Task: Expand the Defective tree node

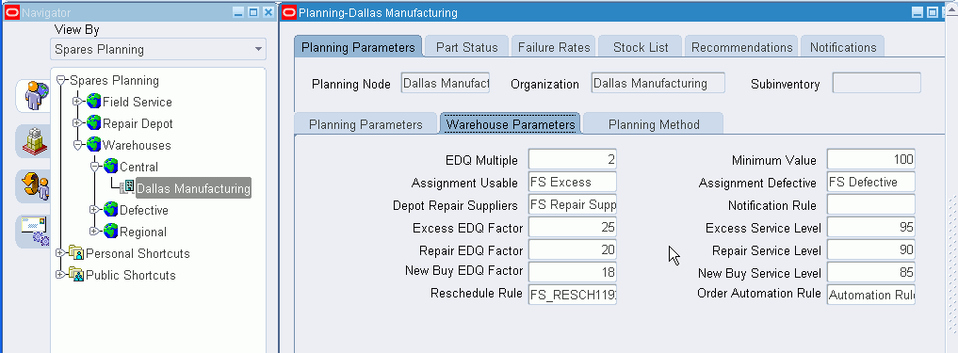Action: 94,210
